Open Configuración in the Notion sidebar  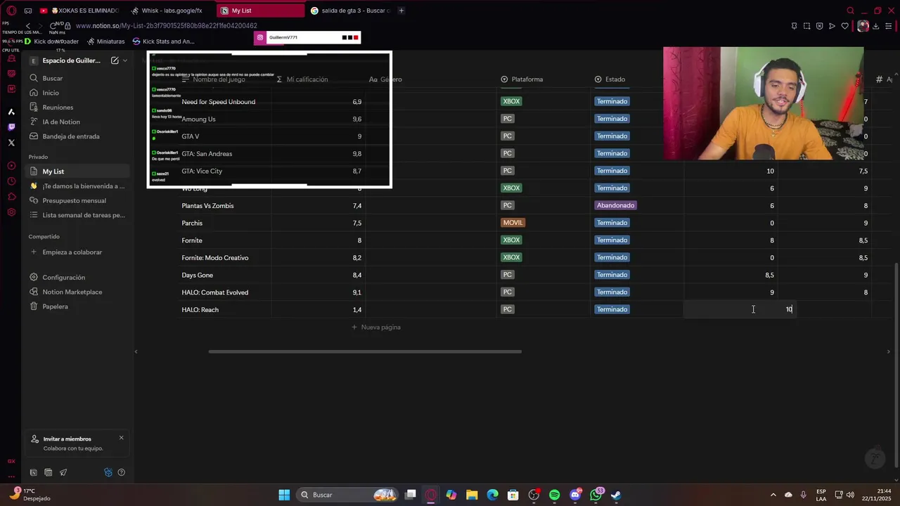pyautogui.click(x=77, y=278)
